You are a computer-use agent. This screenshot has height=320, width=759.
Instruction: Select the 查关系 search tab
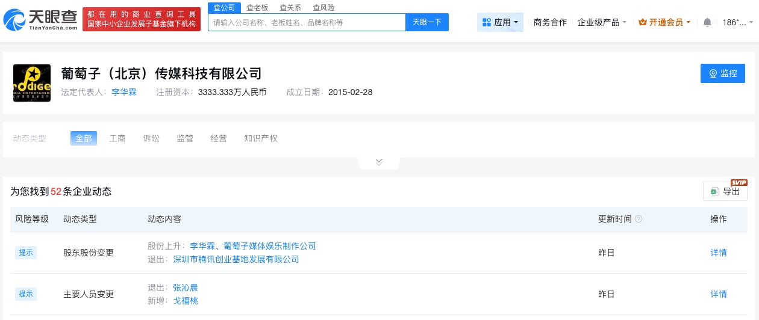coord(290,7)
